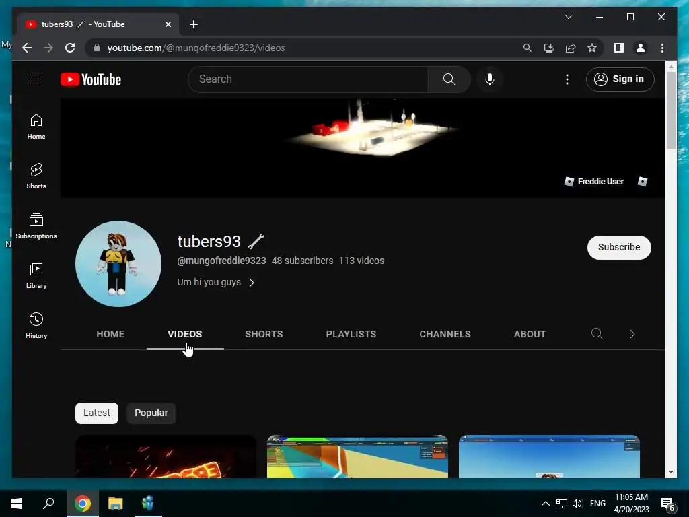Open Chrome profile icon
Image resolution: width=689 pixels, height=517 pixels.
pyautogui.click(x=641, y=48)
